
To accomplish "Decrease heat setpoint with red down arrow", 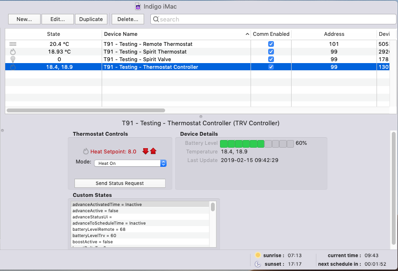I will [146, 151].
